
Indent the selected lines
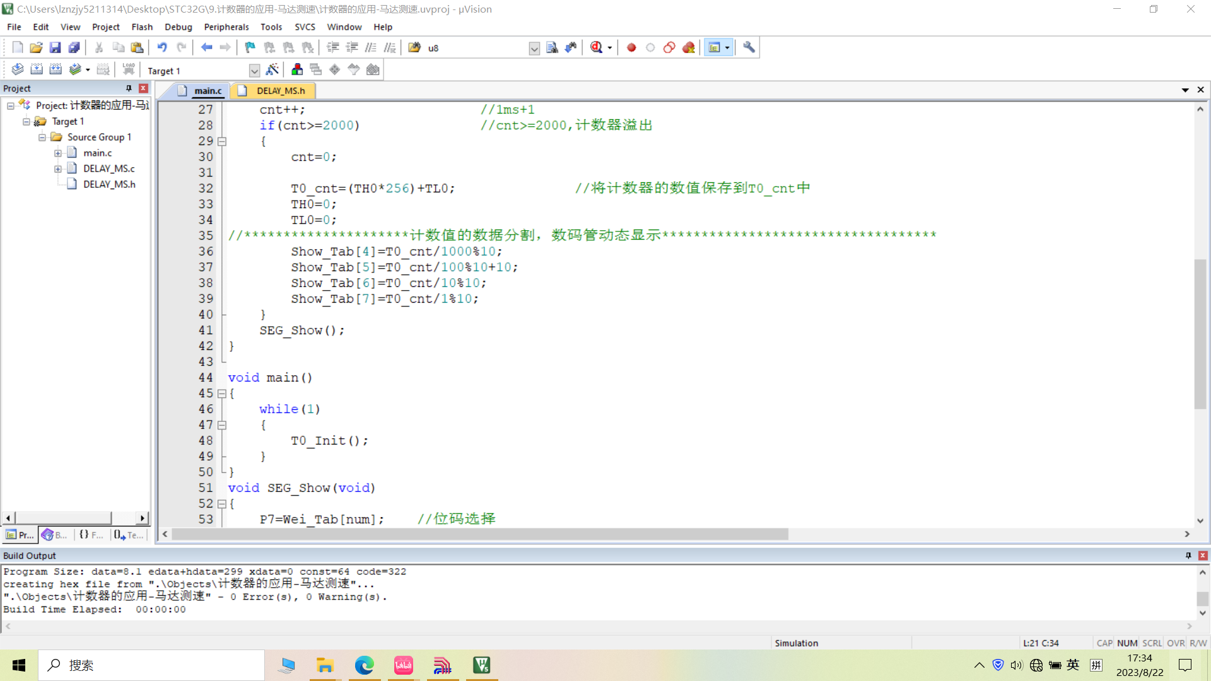333,47
